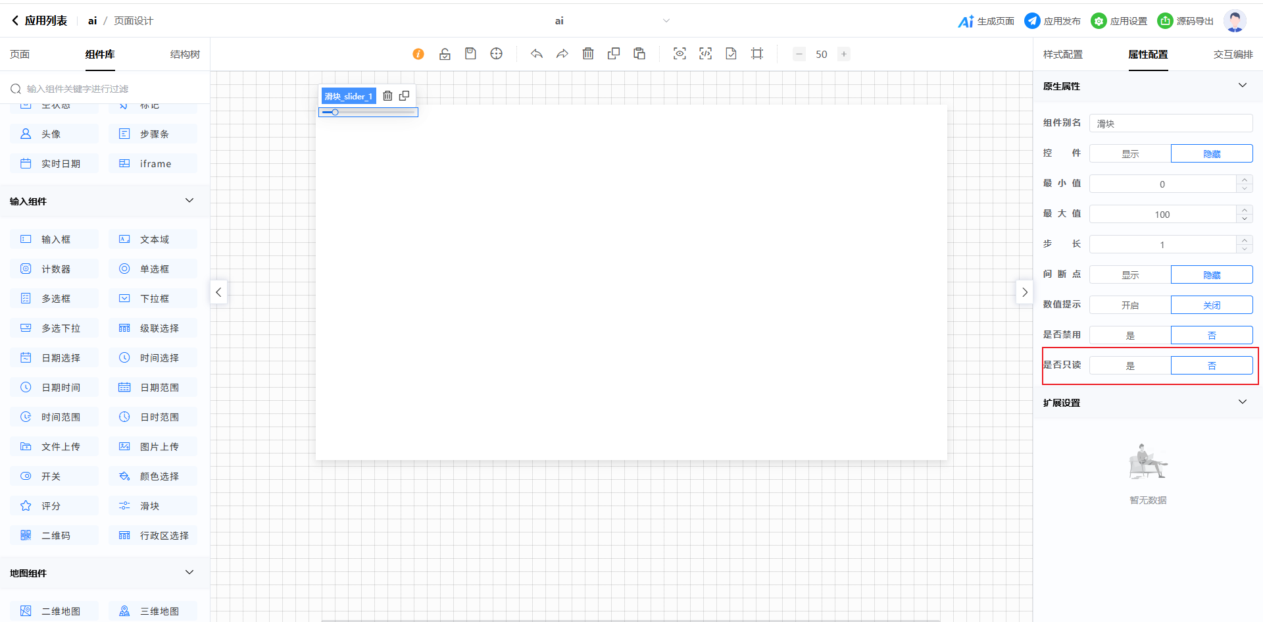Set 间断点 to 显示
The height and width of the screenshot is (622, 1263).
[x=1130, y=274]
